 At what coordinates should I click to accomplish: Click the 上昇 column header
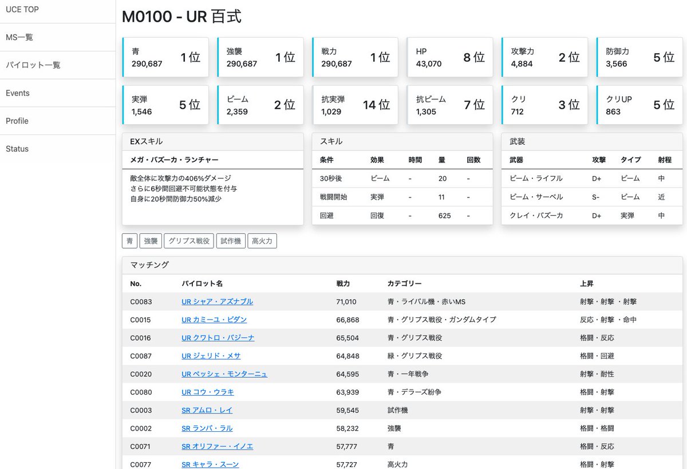[x=587, y=284]
